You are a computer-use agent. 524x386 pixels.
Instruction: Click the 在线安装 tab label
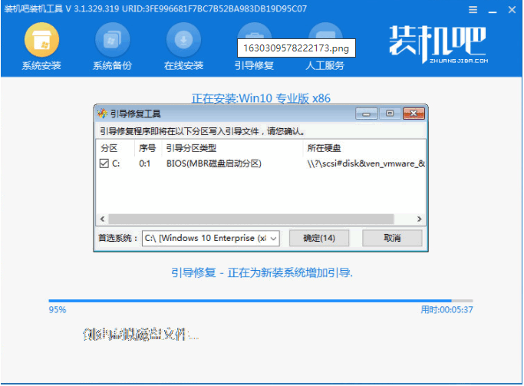pyautogui.click(x=183, y=65)
